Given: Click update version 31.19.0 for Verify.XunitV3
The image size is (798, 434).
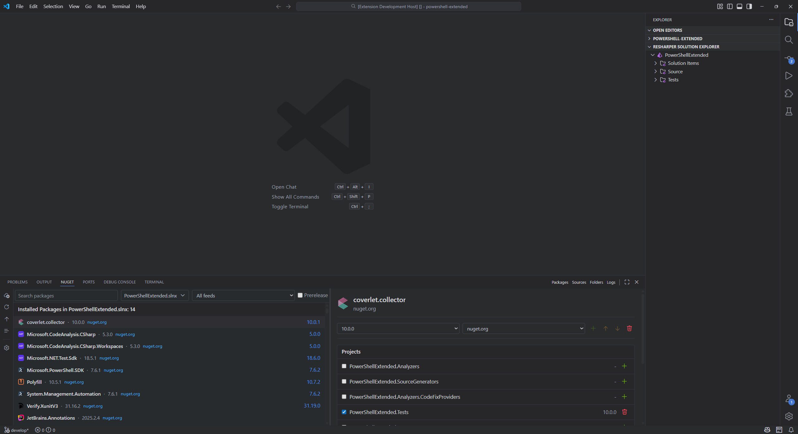Looking at the screenshot, I should point(312,406).
